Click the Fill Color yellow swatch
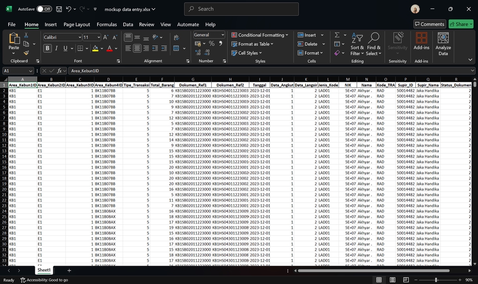This screenshot has width=478, height=284. click(96, 48)
